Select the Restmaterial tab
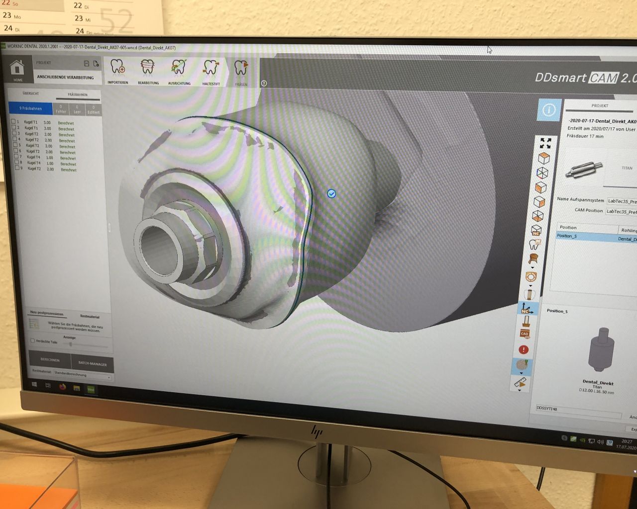Screen dimensions: 637x509 (90, 317)
